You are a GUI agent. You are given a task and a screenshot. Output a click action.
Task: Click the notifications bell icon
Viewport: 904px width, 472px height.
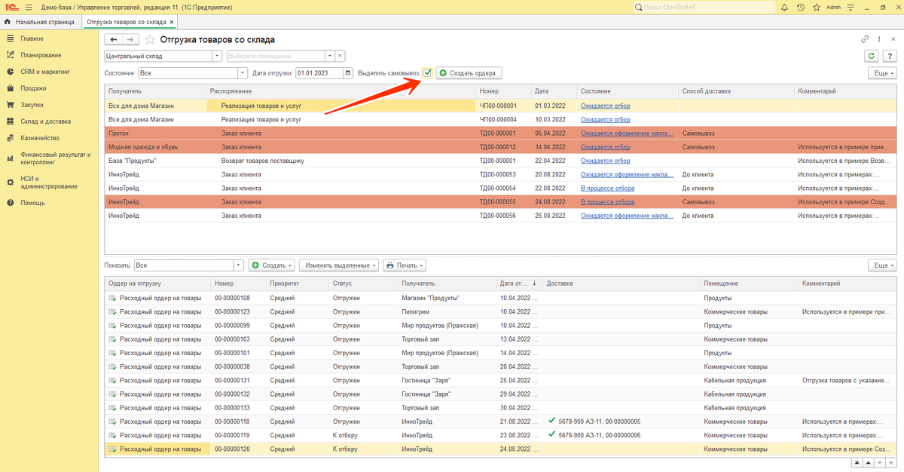click(784, 7)
